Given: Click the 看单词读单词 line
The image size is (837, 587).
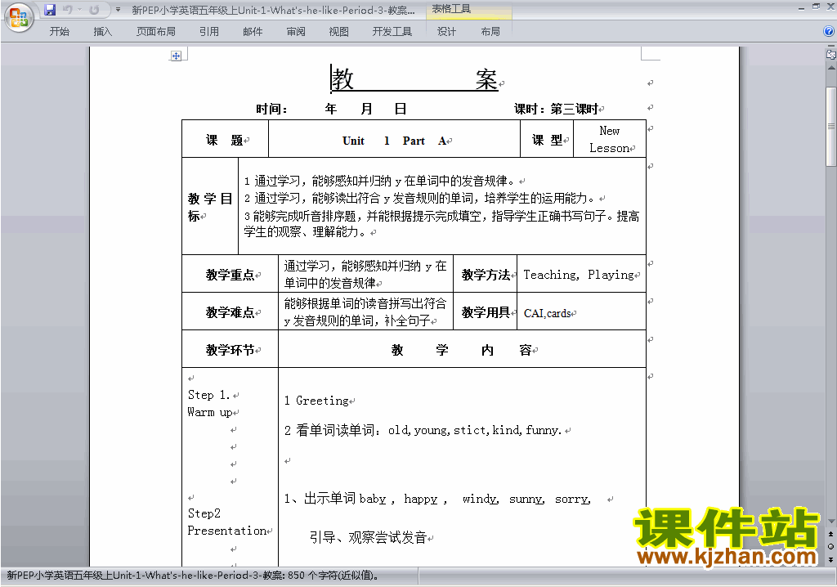Looking at the screenshot, I should coord(423,431).
